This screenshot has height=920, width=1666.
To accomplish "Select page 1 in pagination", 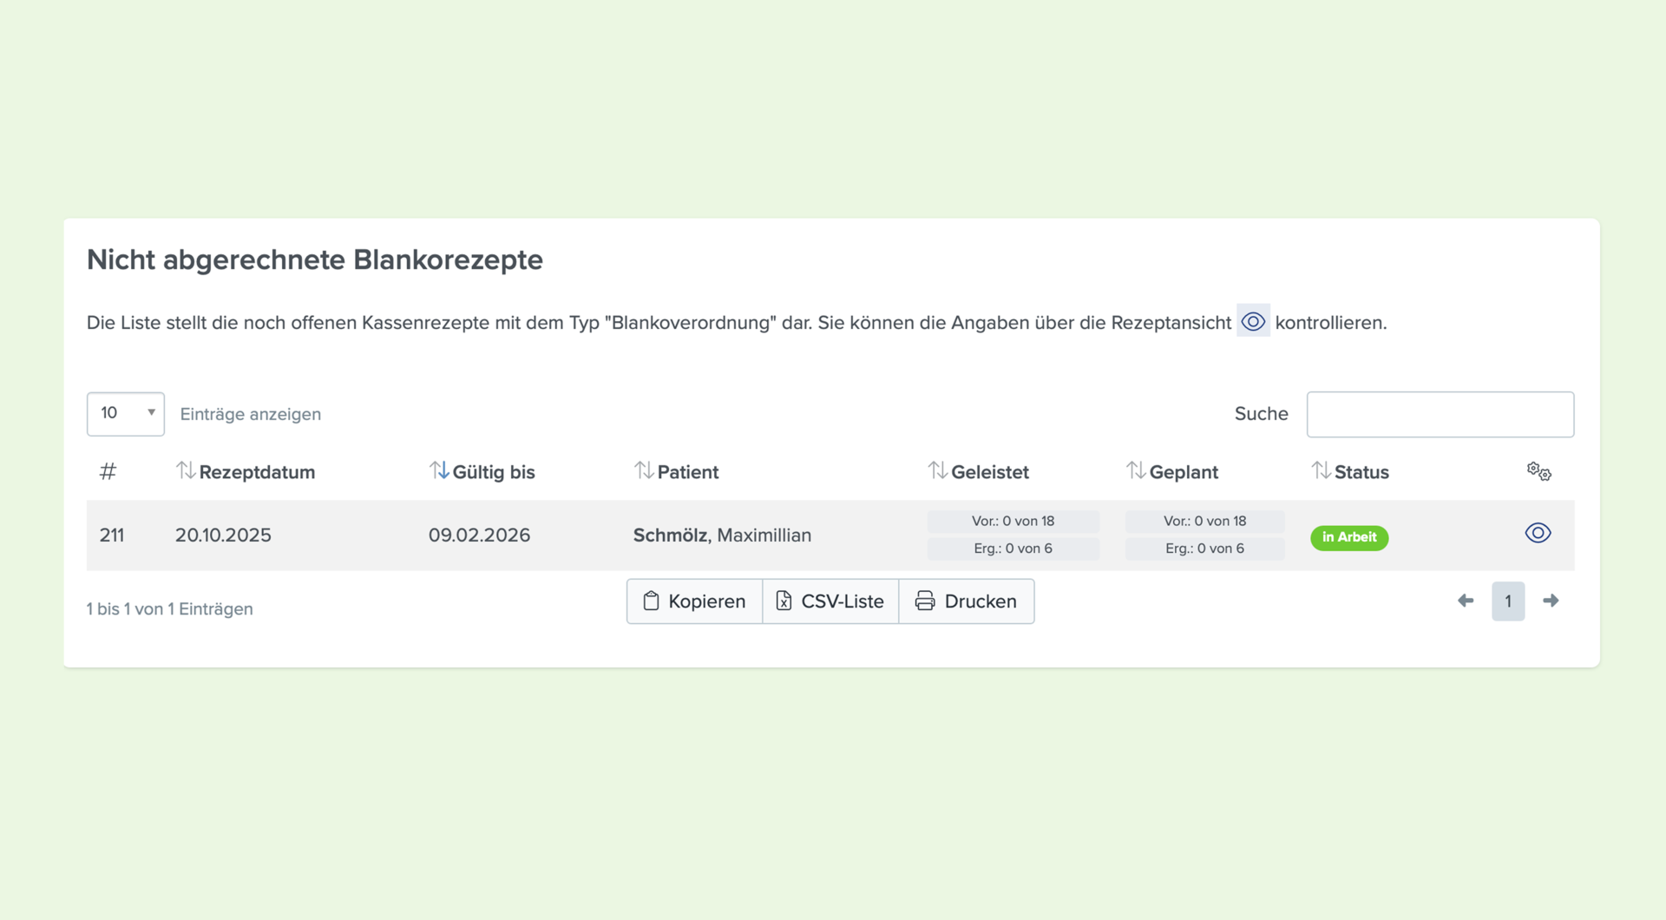I will pyautogui.click(x=1508, y=601).
